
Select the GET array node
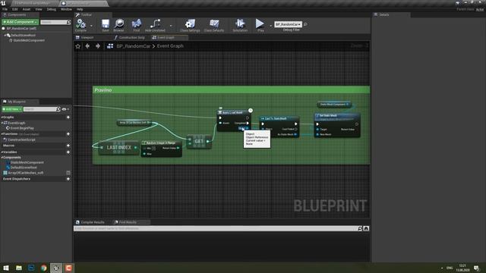(199, 142)
